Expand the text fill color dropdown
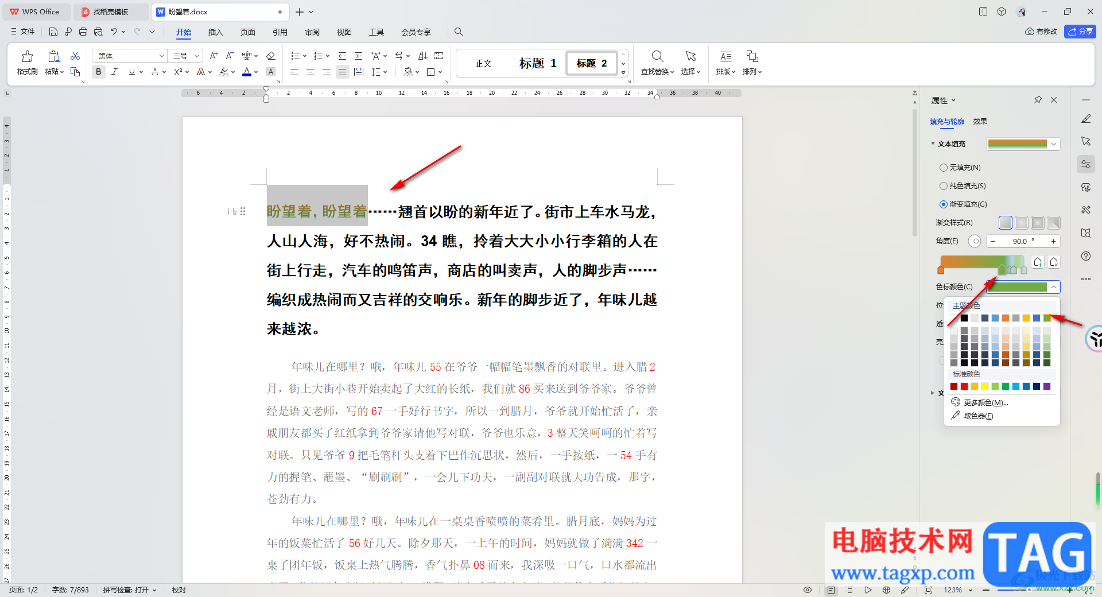This screenshot has width=1102, height=597. (x=1054, y=144)
